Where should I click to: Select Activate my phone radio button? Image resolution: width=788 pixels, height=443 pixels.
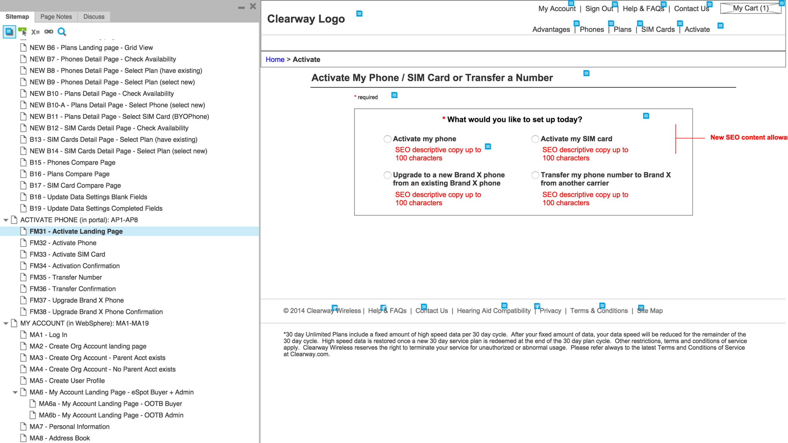387,139
